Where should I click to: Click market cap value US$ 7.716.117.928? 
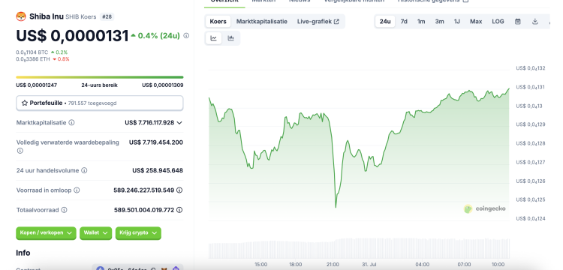coord(149,123)
